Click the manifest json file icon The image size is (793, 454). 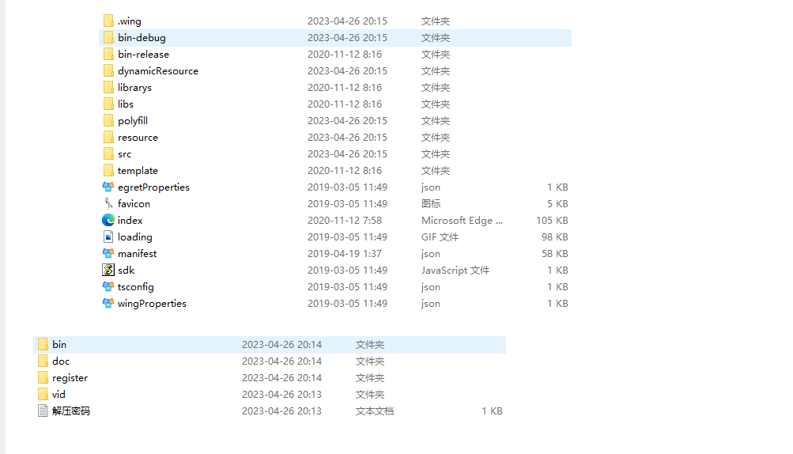click(x=108, y=254)
